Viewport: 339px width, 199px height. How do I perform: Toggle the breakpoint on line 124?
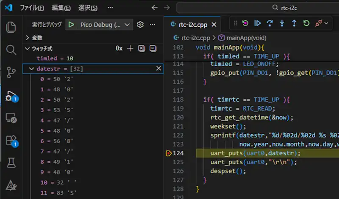coord(169,153)
